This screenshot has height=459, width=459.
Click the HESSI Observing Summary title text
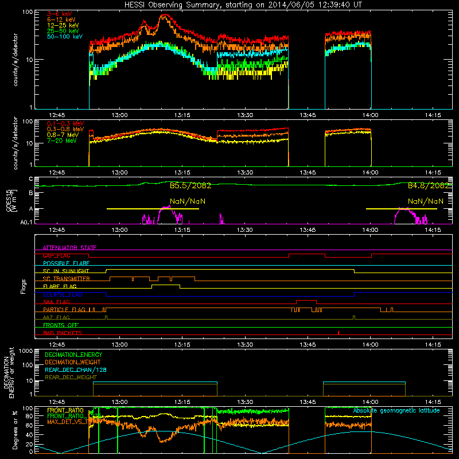tap(243, 5)
